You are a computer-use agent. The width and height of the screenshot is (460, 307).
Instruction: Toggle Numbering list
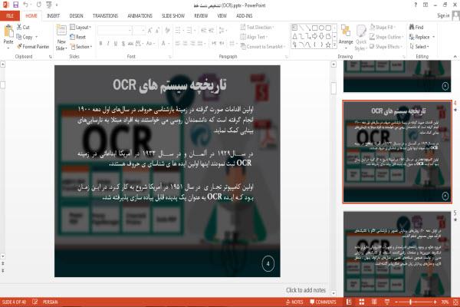191,30
